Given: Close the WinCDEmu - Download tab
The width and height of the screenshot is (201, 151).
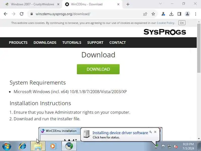Looking at the screenshot, I should [x=118, y=4].
